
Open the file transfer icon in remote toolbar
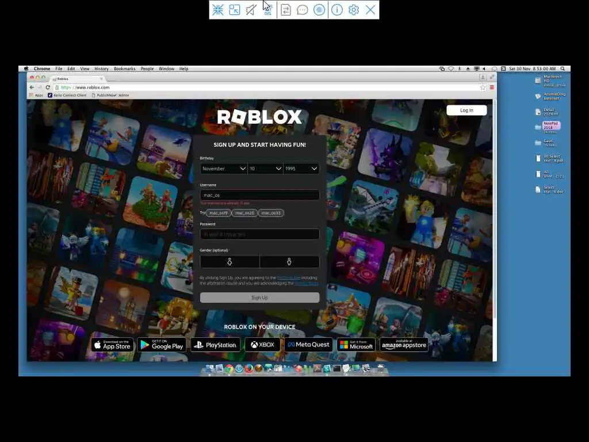click(x=285, y=10)
